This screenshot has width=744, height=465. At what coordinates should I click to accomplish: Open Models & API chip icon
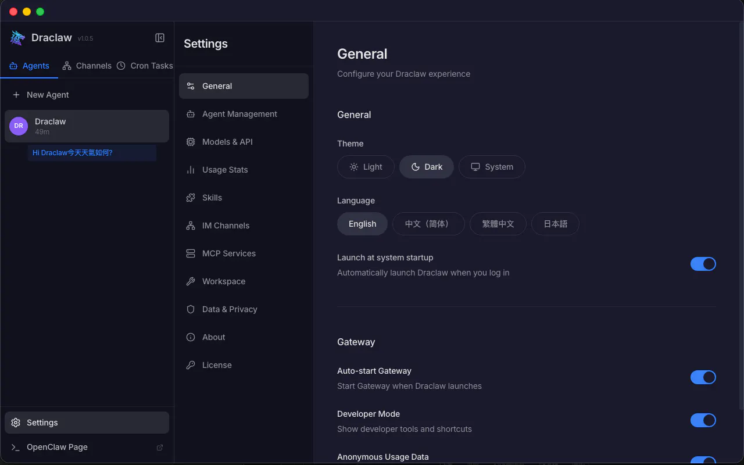pos(191,142)
